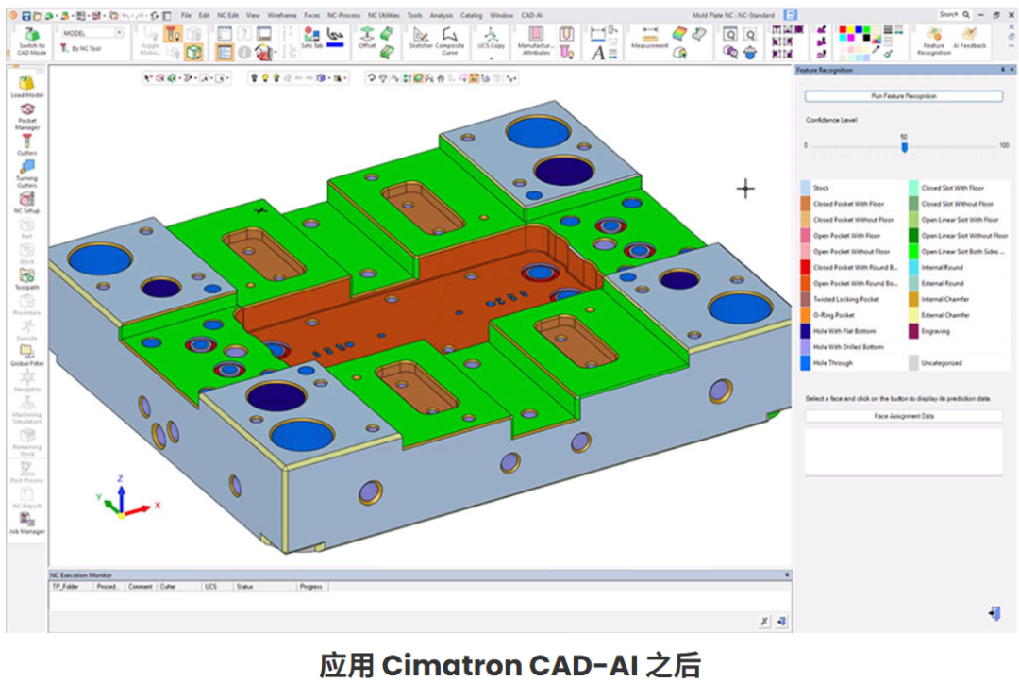Click the Internal Chamfer legend entry
This screenshot has height=682, width=1019.
pyautogui.click(x=944, y=299)
